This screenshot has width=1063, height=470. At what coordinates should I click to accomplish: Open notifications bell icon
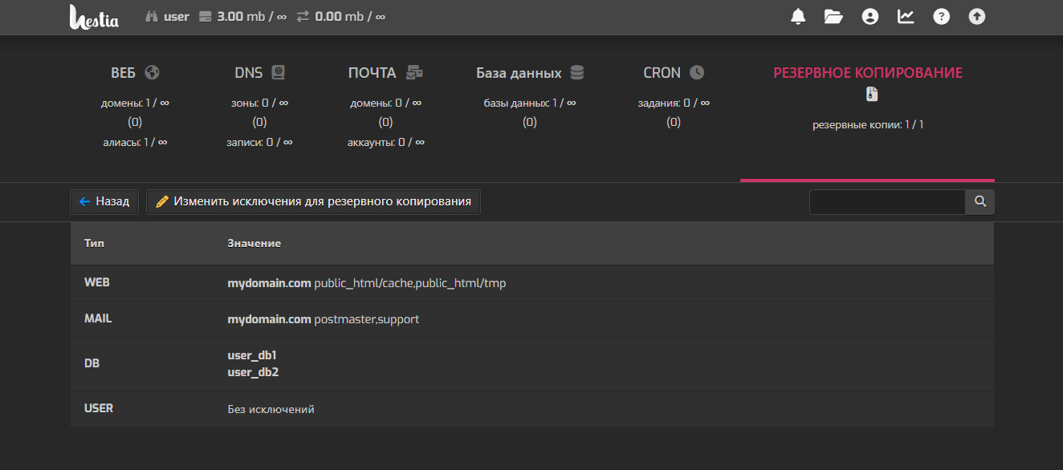(x=798, y=16)
